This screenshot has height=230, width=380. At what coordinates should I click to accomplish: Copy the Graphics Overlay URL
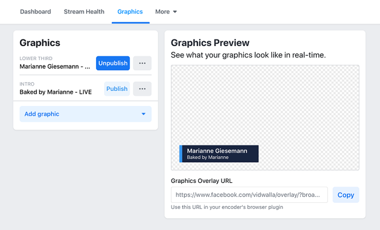(x=345, y=195)
